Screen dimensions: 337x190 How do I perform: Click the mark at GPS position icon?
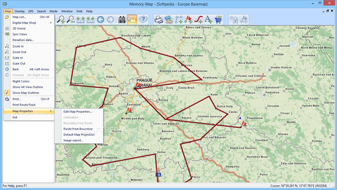click(244, 20)
